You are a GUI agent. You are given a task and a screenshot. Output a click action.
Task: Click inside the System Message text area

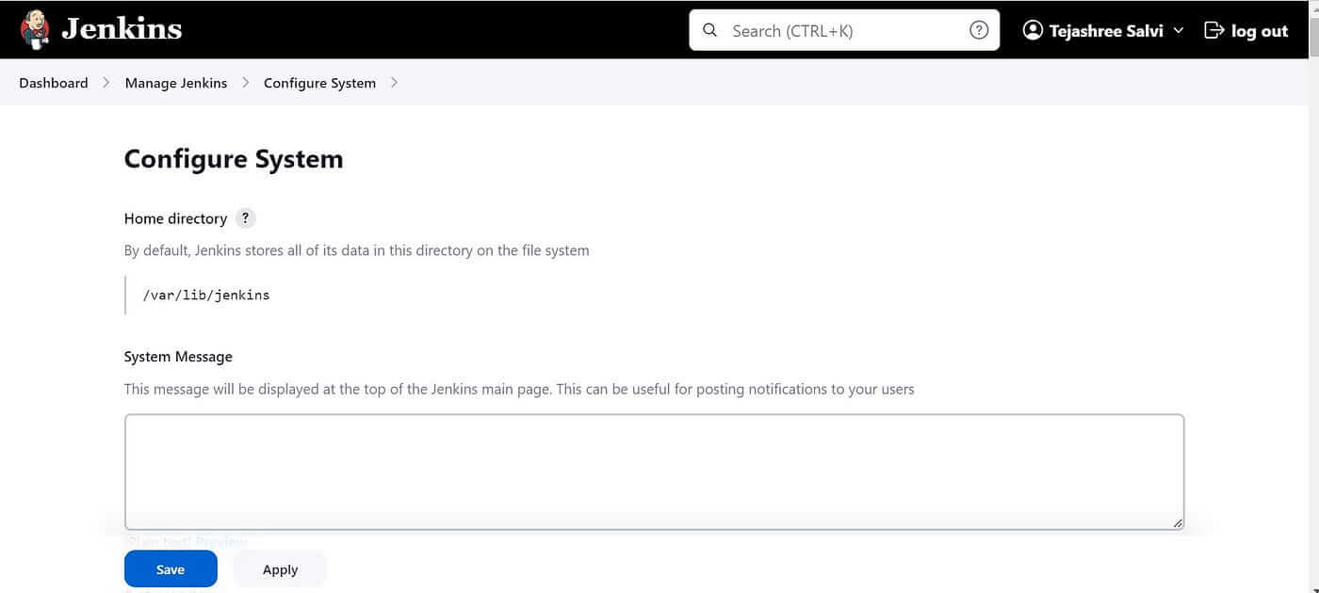click(x=654, y=472)
